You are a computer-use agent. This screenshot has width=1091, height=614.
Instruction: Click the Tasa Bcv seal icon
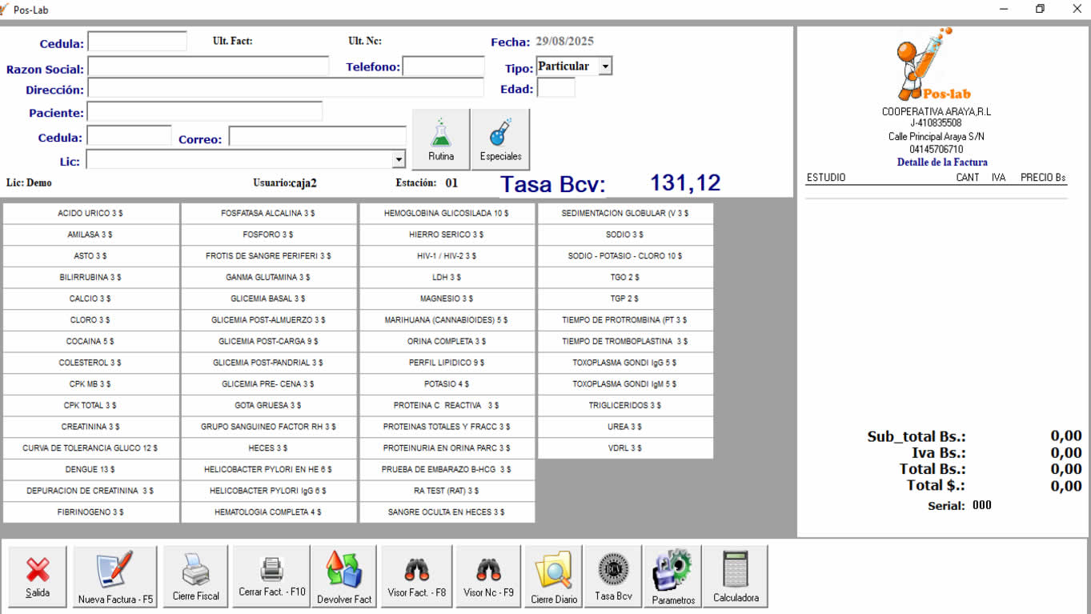click(613, 576)
